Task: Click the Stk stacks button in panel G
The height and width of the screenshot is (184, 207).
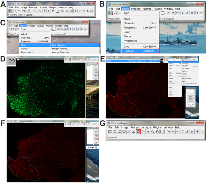Action: coord(173,132)
